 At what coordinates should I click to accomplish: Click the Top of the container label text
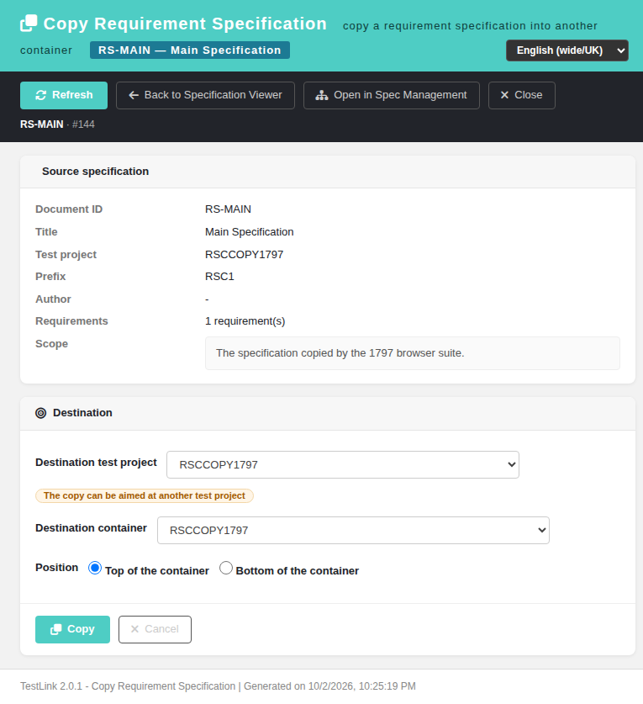(157, 571)
